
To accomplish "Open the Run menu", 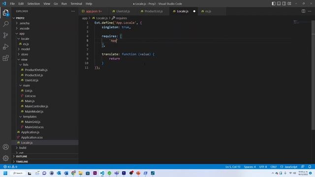I will [64, 3].
